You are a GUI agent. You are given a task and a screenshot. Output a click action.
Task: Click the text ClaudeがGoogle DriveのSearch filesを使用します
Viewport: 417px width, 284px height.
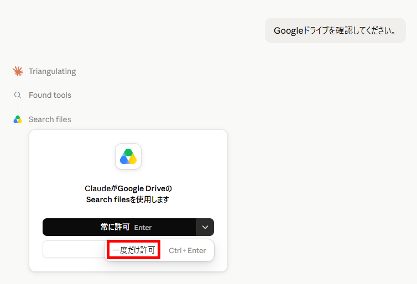pyautogui.click(x=128, y=194)
